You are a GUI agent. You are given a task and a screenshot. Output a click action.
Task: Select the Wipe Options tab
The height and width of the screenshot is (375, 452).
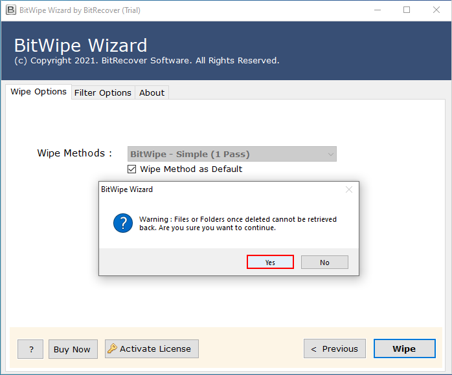(38, 92)
